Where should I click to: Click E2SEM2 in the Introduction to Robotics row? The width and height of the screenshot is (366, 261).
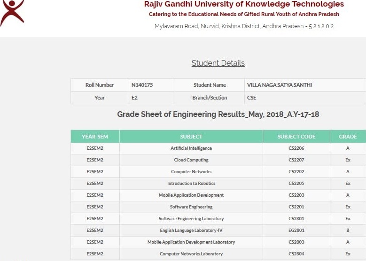[95, 184]
